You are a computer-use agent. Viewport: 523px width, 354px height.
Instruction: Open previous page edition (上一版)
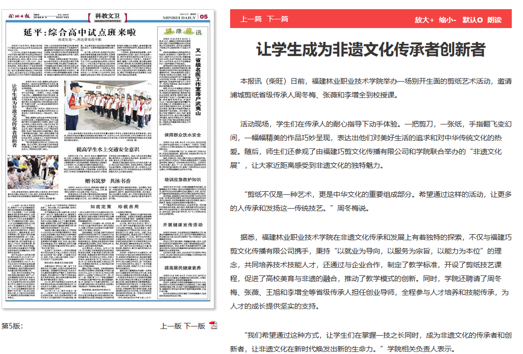171,325
